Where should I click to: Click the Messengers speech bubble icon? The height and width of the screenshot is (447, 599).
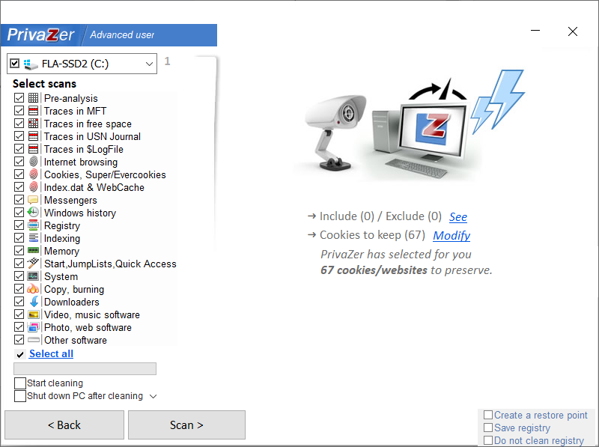(x=33, y=200)
